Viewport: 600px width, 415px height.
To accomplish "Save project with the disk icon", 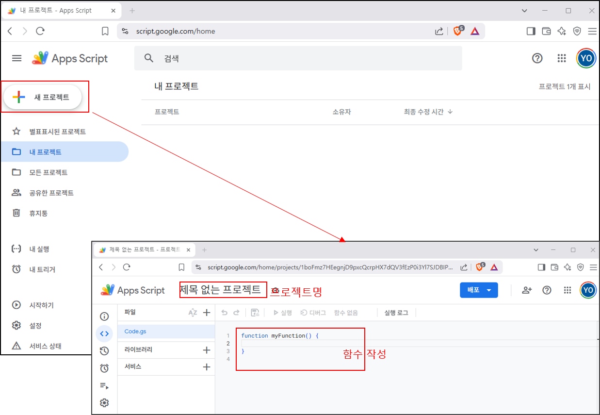I will [x=255, y=313].
